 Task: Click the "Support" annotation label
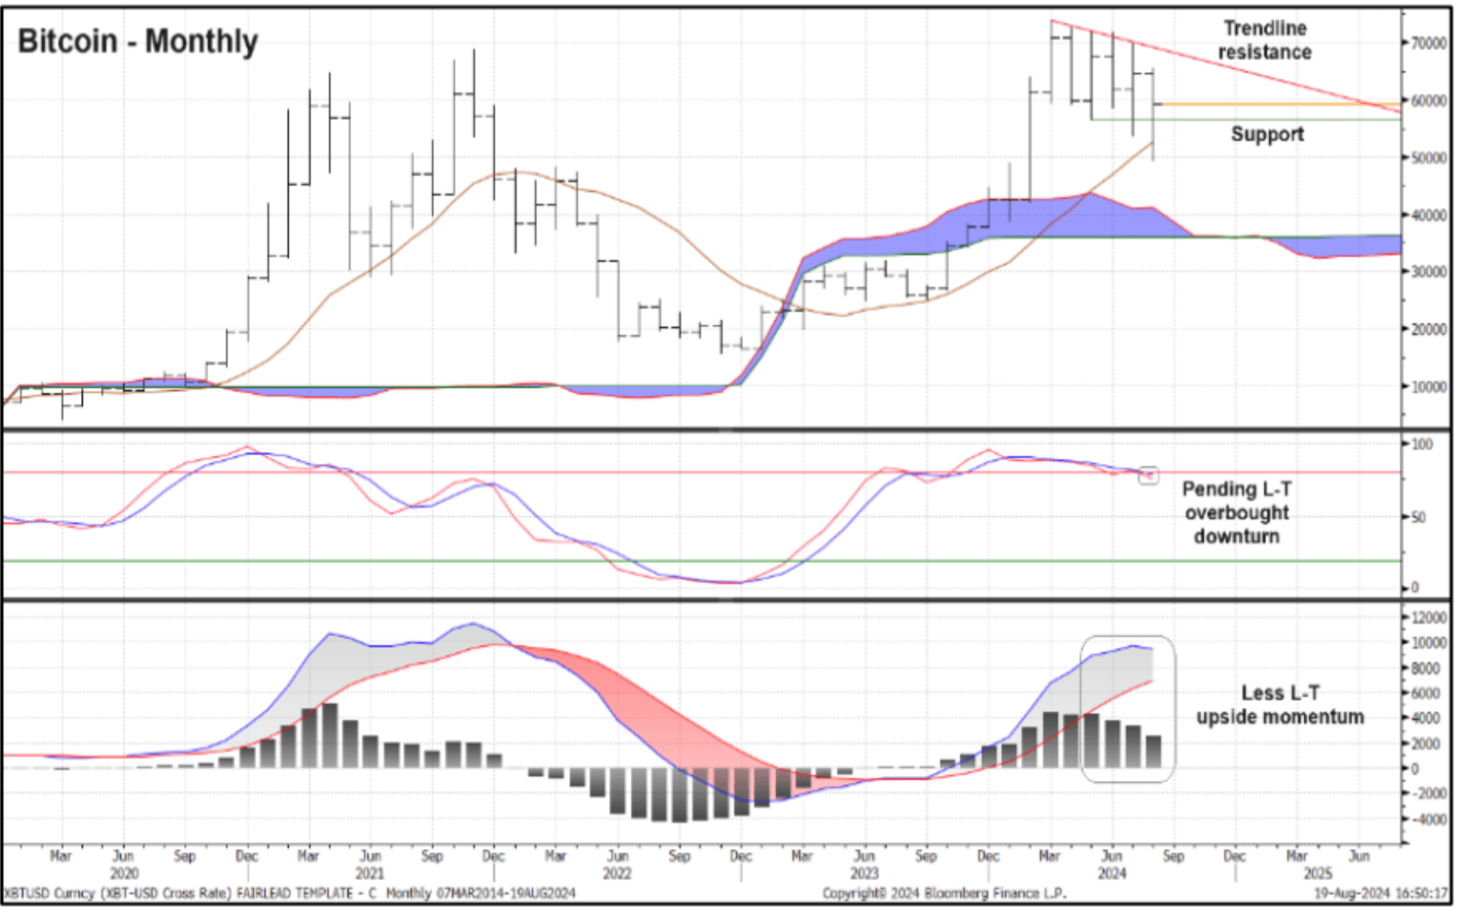coord(1267,134)
